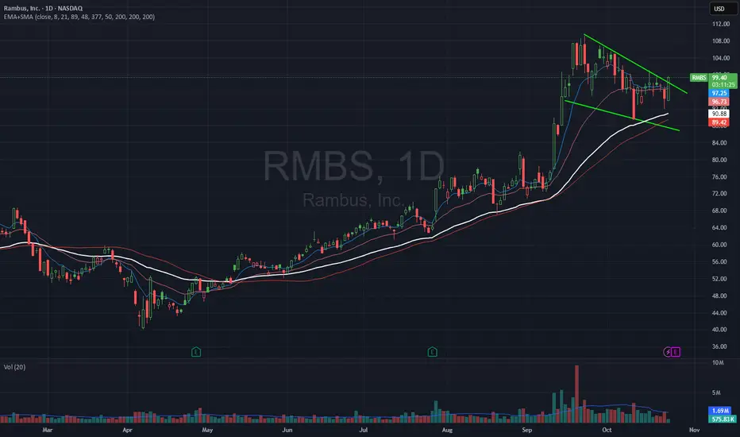Select the EMA+SMA indicator legend
This screenshot has height=437, width=740.
click(79, 17)
